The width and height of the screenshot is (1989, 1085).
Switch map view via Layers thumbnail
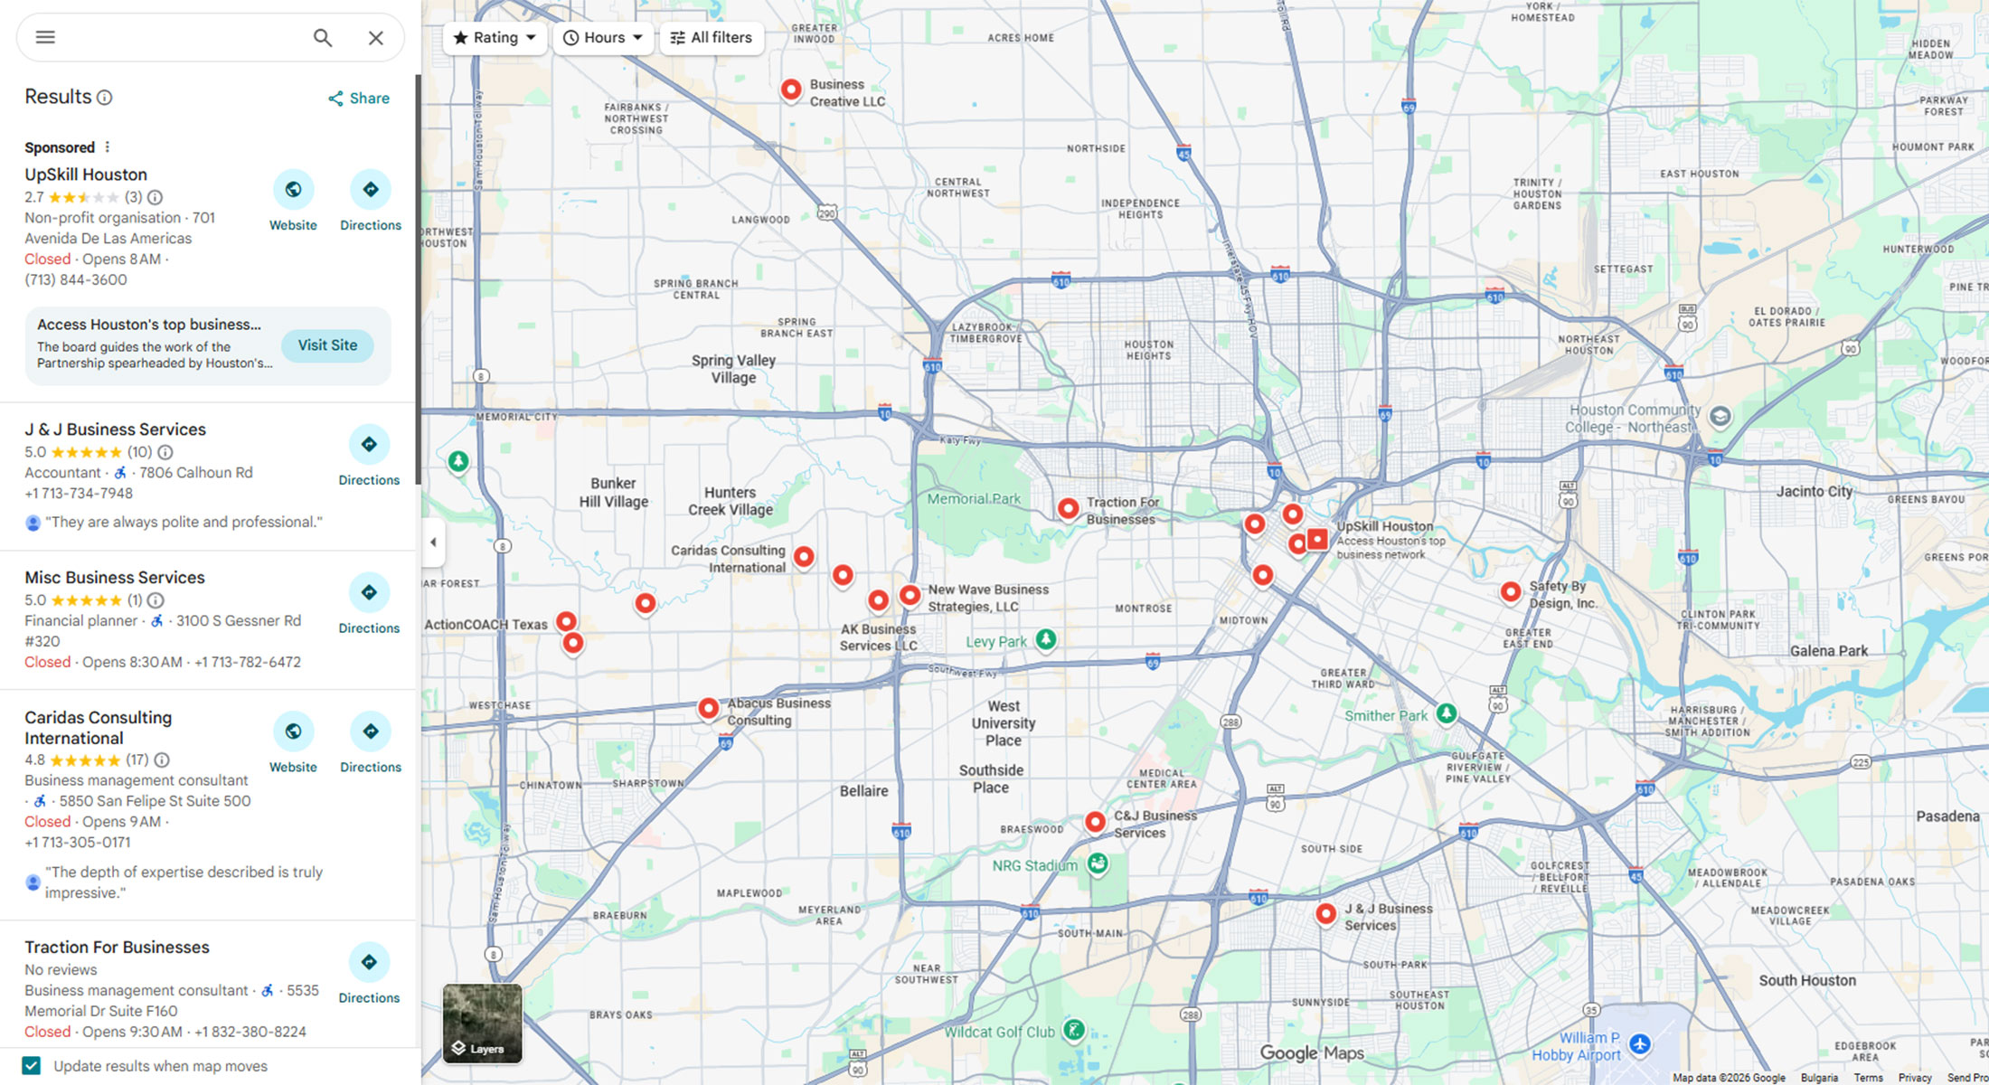(x=482, y=1024)
